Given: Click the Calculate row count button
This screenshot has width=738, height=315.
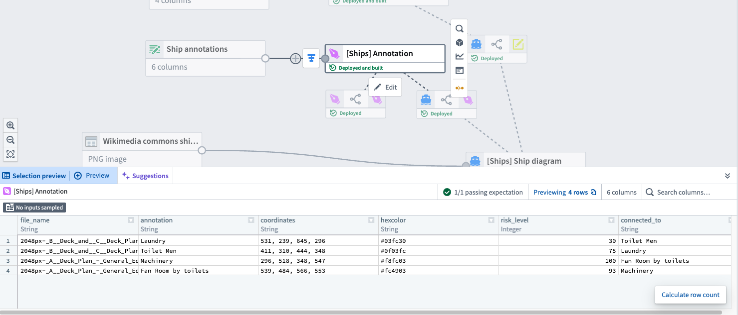Looking at the screenshot, I should pyautogui.click(x=690, y=295).
